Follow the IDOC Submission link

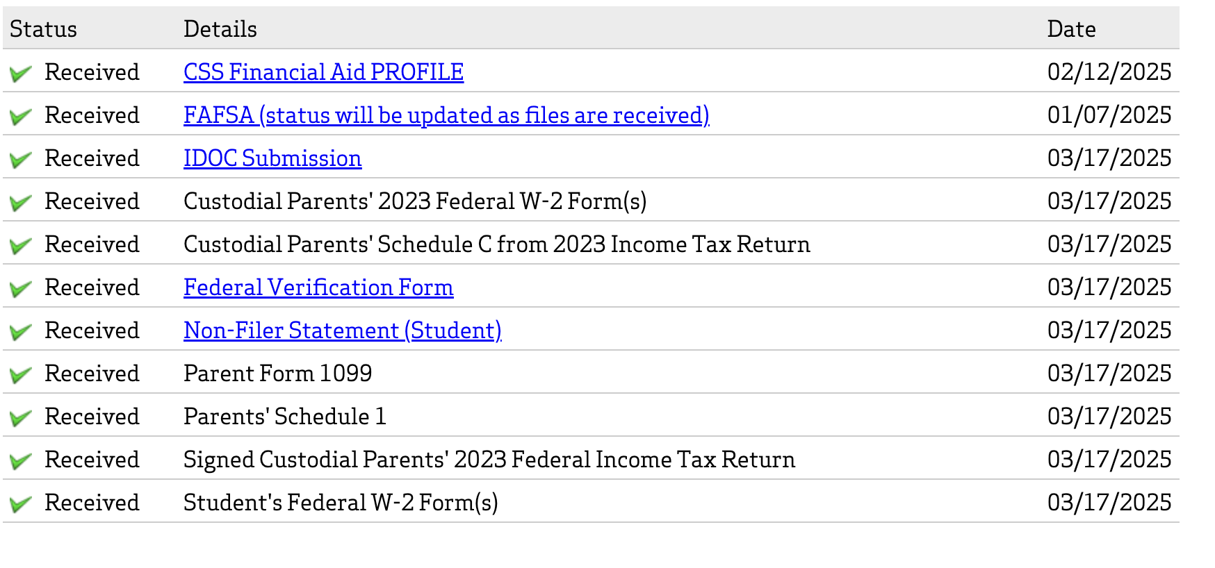[x=272, y=158]
